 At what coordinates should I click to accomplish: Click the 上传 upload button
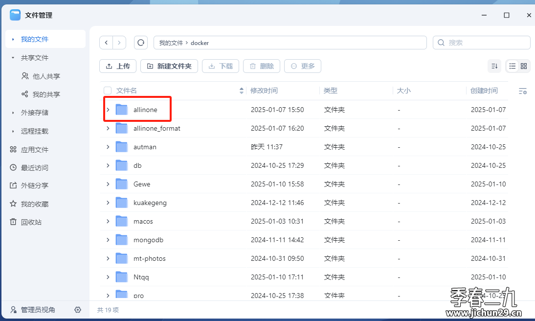point(118,66)
